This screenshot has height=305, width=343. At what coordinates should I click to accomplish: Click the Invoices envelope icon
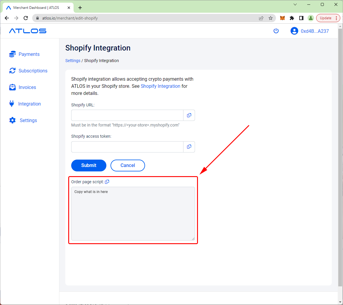click(12, 87)
